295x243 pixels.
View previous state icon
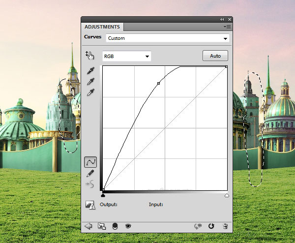[x=198, y=226]
